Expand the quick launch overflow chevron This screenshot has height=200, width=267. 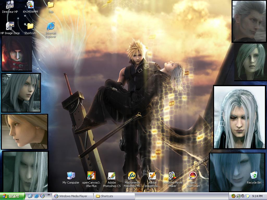coord(48,195)
